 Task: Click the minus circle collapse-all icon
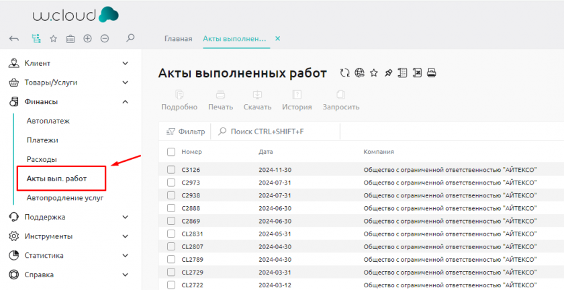(x=105, y=39)
